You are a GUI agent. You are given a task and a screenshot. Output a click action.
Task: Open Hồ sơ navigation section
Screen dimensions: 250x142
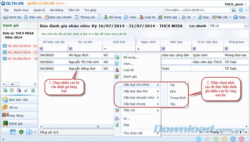coord(19,108)
